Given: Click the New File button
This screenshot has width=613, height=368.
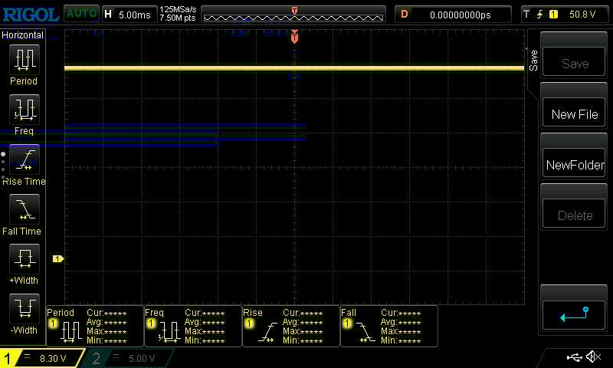Looking at the screenshot, I should (574, 113).
